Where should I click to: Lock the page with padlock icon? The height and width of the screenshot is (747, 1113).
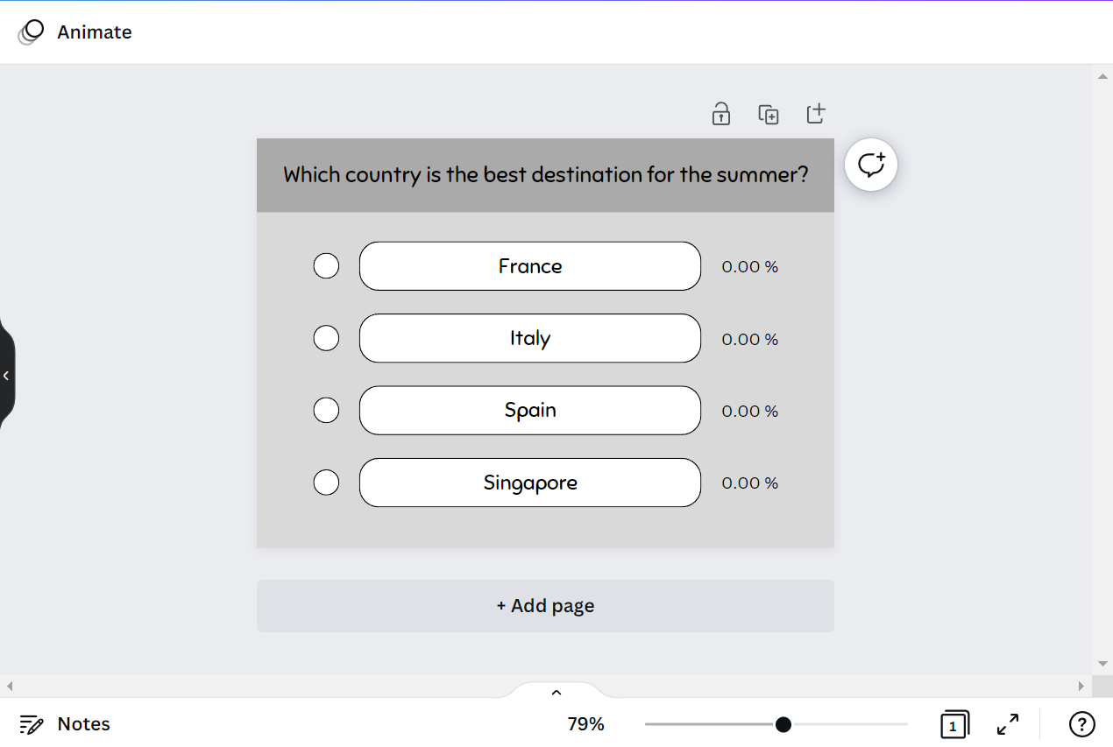click(x=721, y=114)
